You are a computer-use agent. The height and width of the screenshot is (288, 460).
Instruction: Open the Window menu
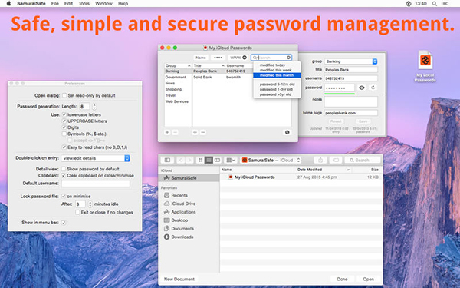(x=103, y=4)
